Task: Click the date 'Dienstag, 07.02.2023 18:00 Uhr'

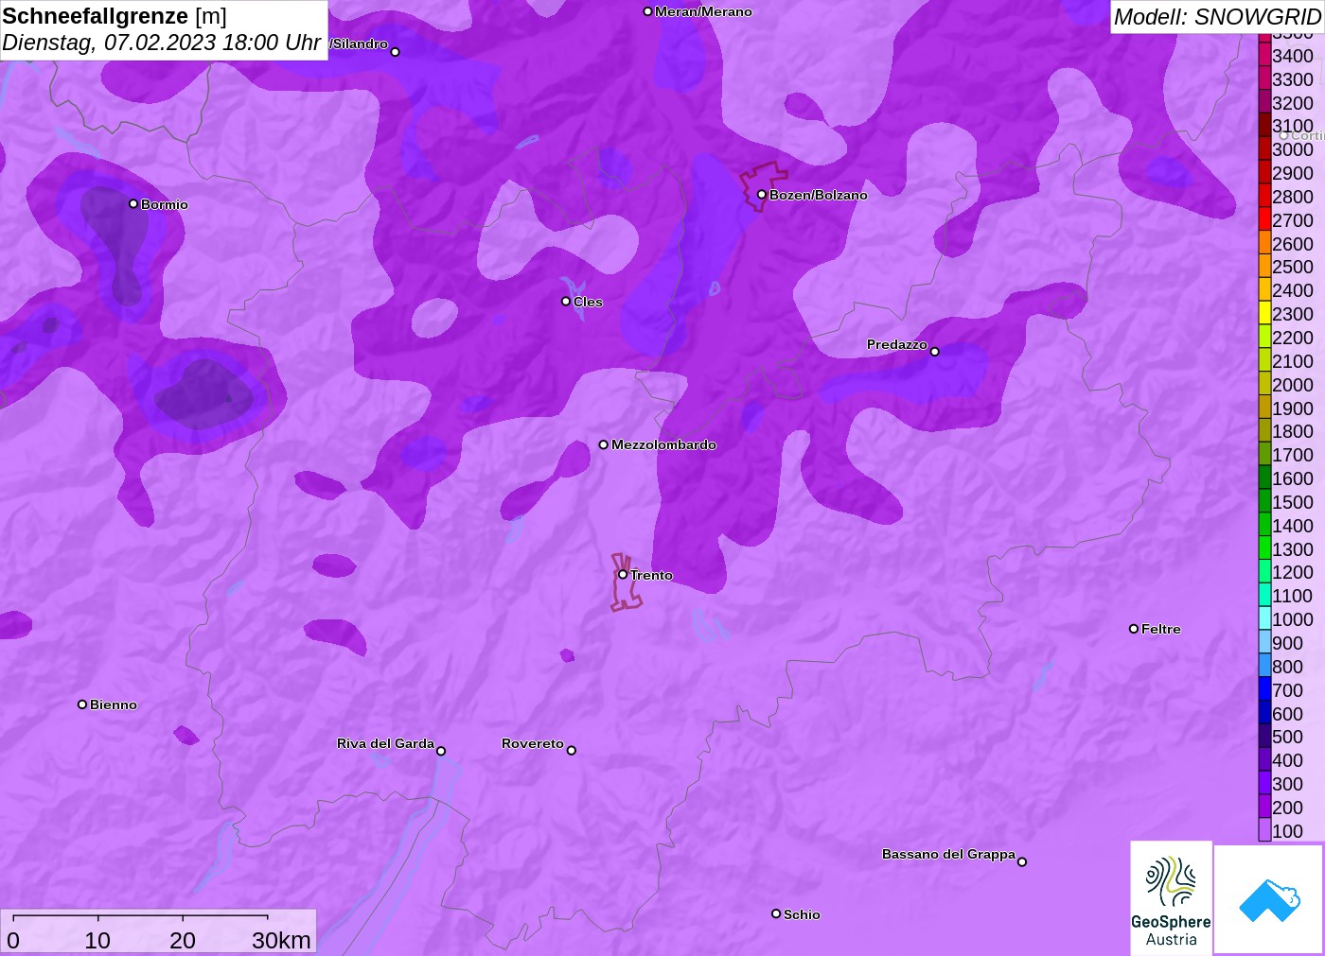Action: tap(161, 43)
